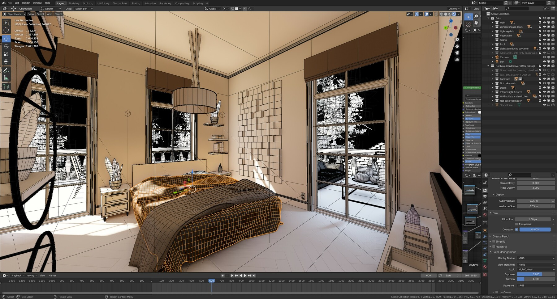
Task: Open the Object Mode dropdown
Action: point(15,14)
